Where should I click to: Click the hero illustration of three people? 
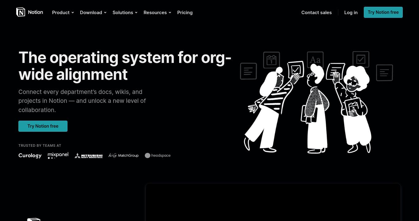[316, 102]
